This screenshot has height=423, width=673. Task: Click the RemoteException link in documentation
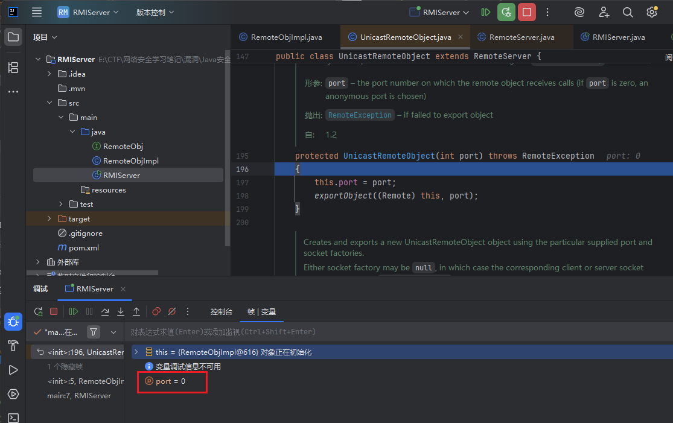(x=360, y=115)
